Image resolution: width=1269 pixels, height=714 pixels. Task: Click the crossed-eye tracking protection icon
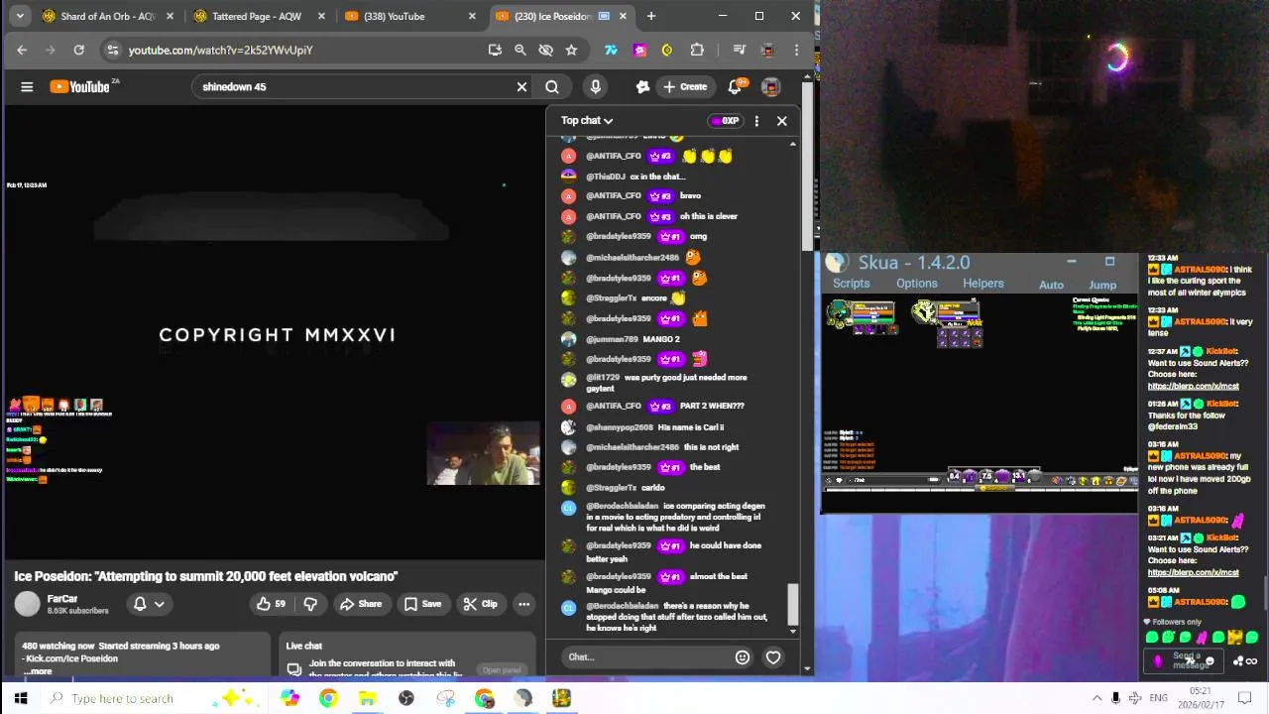(545, 50)
